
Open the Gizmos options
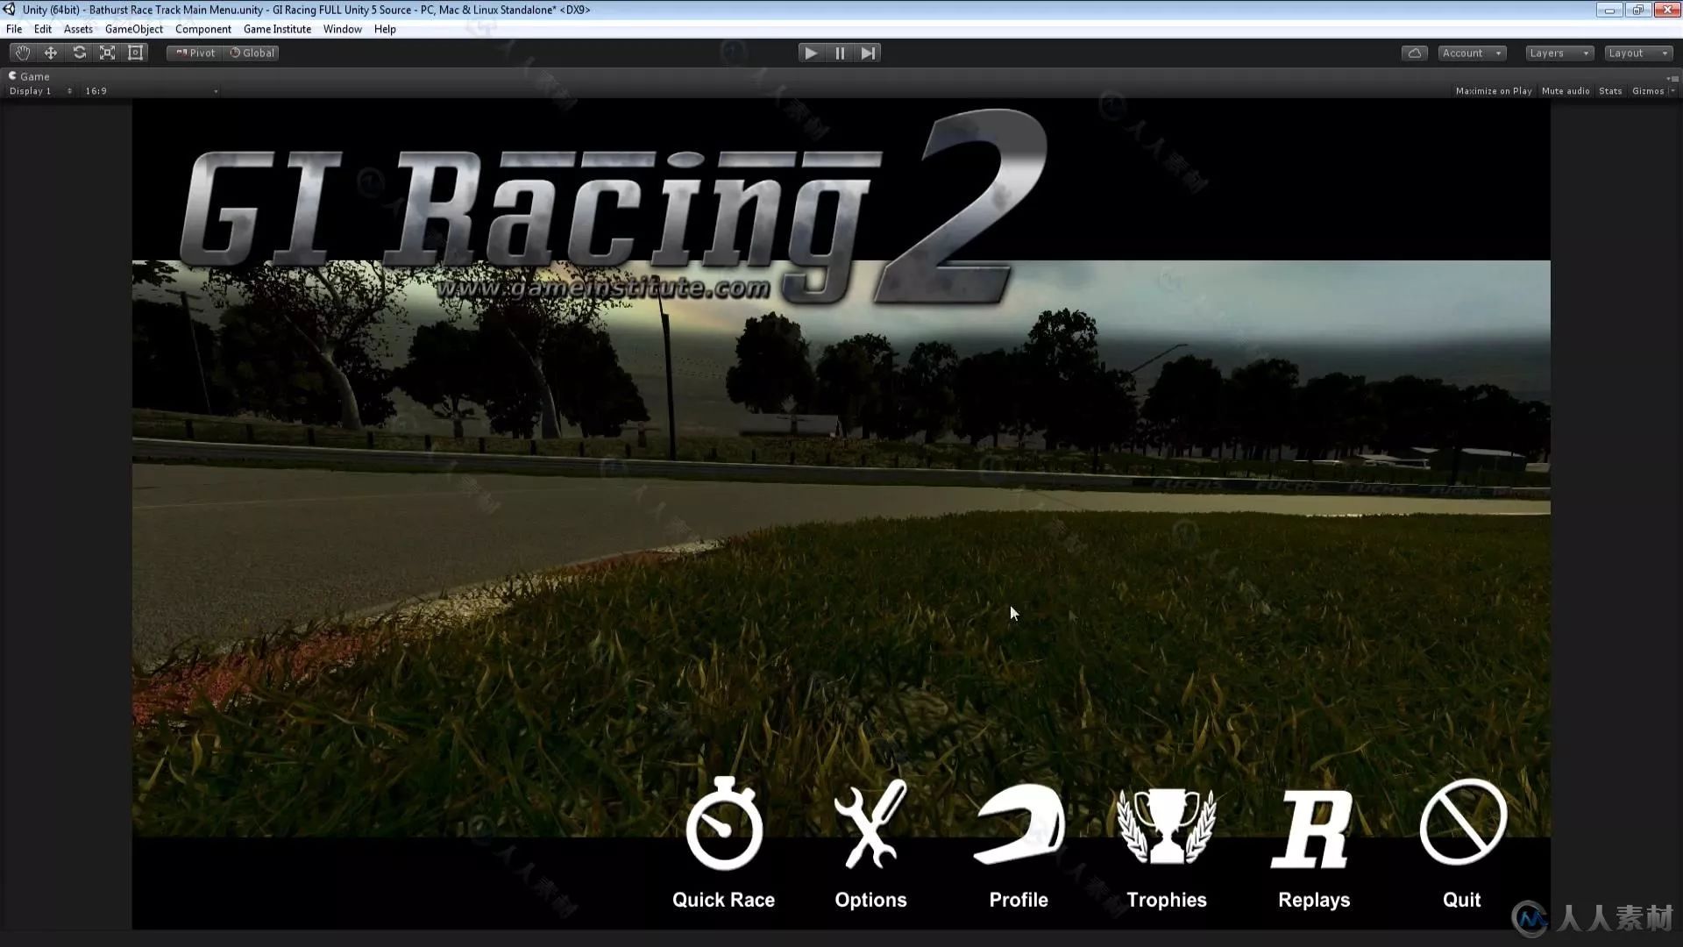(1647, 91)
